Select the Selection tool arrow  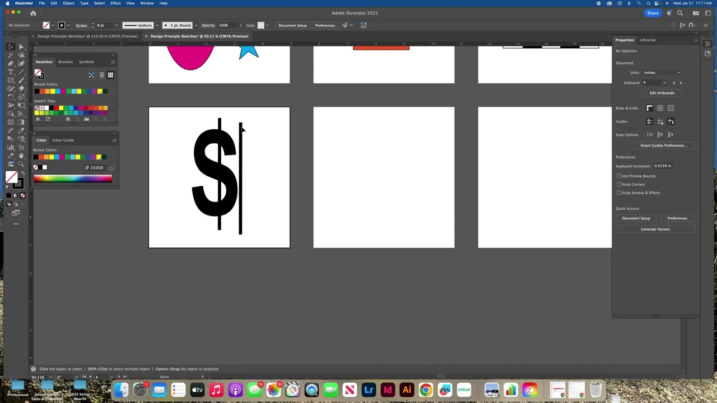pos(11,46)
